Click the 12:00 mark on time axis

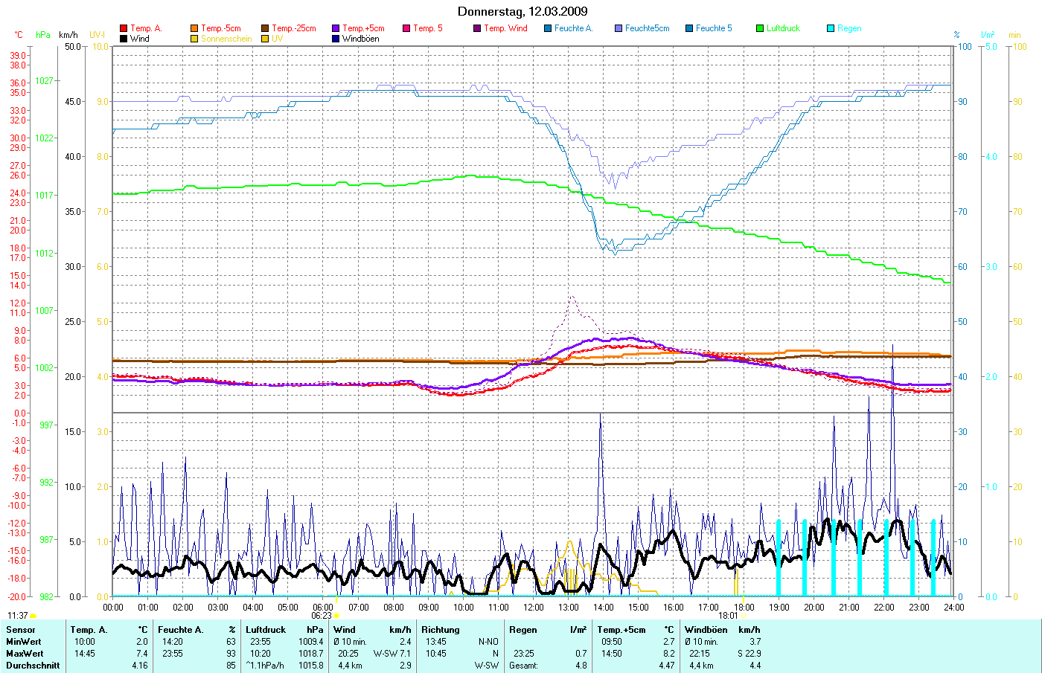click(534, 607)
